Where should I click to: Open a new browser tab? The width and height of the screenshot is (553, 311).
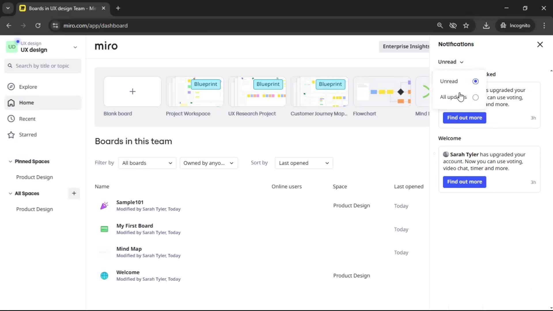tap(118, 8)
